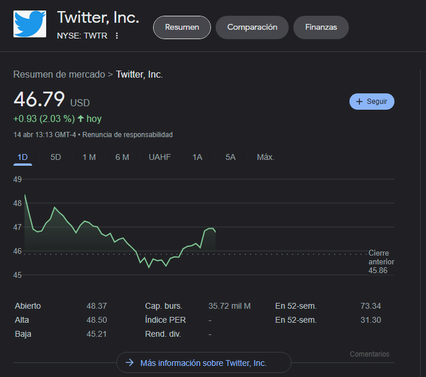Click the +0.93 (2.03 %) change text

(44, 118)
